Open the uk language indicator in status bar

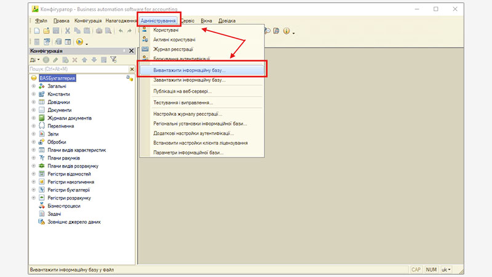coord(446,270)
